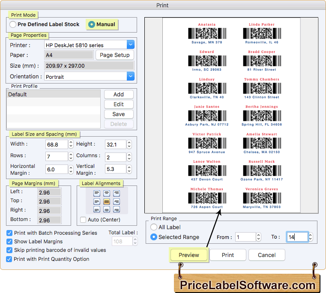Click the Print button
Viewport: 326px width, 293px height.
coord(227,255)
